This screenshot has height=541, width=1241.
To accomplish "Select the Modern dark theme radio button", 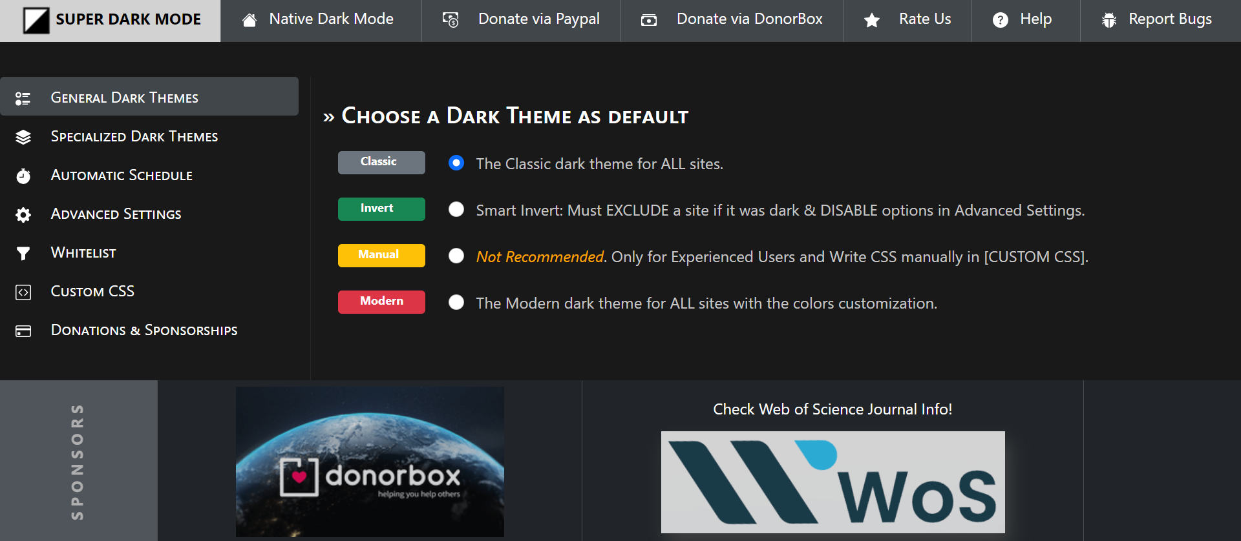I will (456, 302).
